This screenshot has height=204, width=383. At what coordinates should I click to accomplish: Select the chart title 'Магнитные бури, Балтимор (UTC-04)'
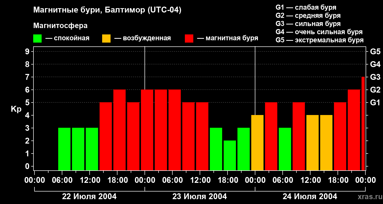[x=107, y=10]
